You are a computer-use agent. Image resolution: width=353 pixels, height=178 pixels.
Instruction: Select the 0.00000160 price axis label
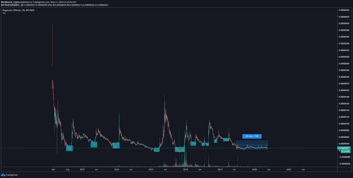(x=344, y=104)
